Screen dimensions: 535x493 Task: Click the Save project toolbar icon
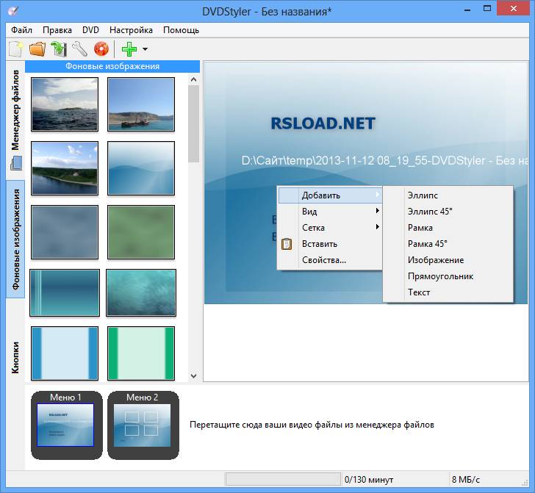click(x=58, y=49)
